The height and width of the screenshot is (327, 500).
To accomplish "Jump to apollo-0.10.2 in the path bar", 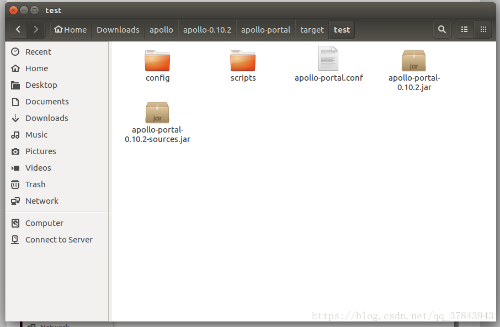I will point(207,30).
